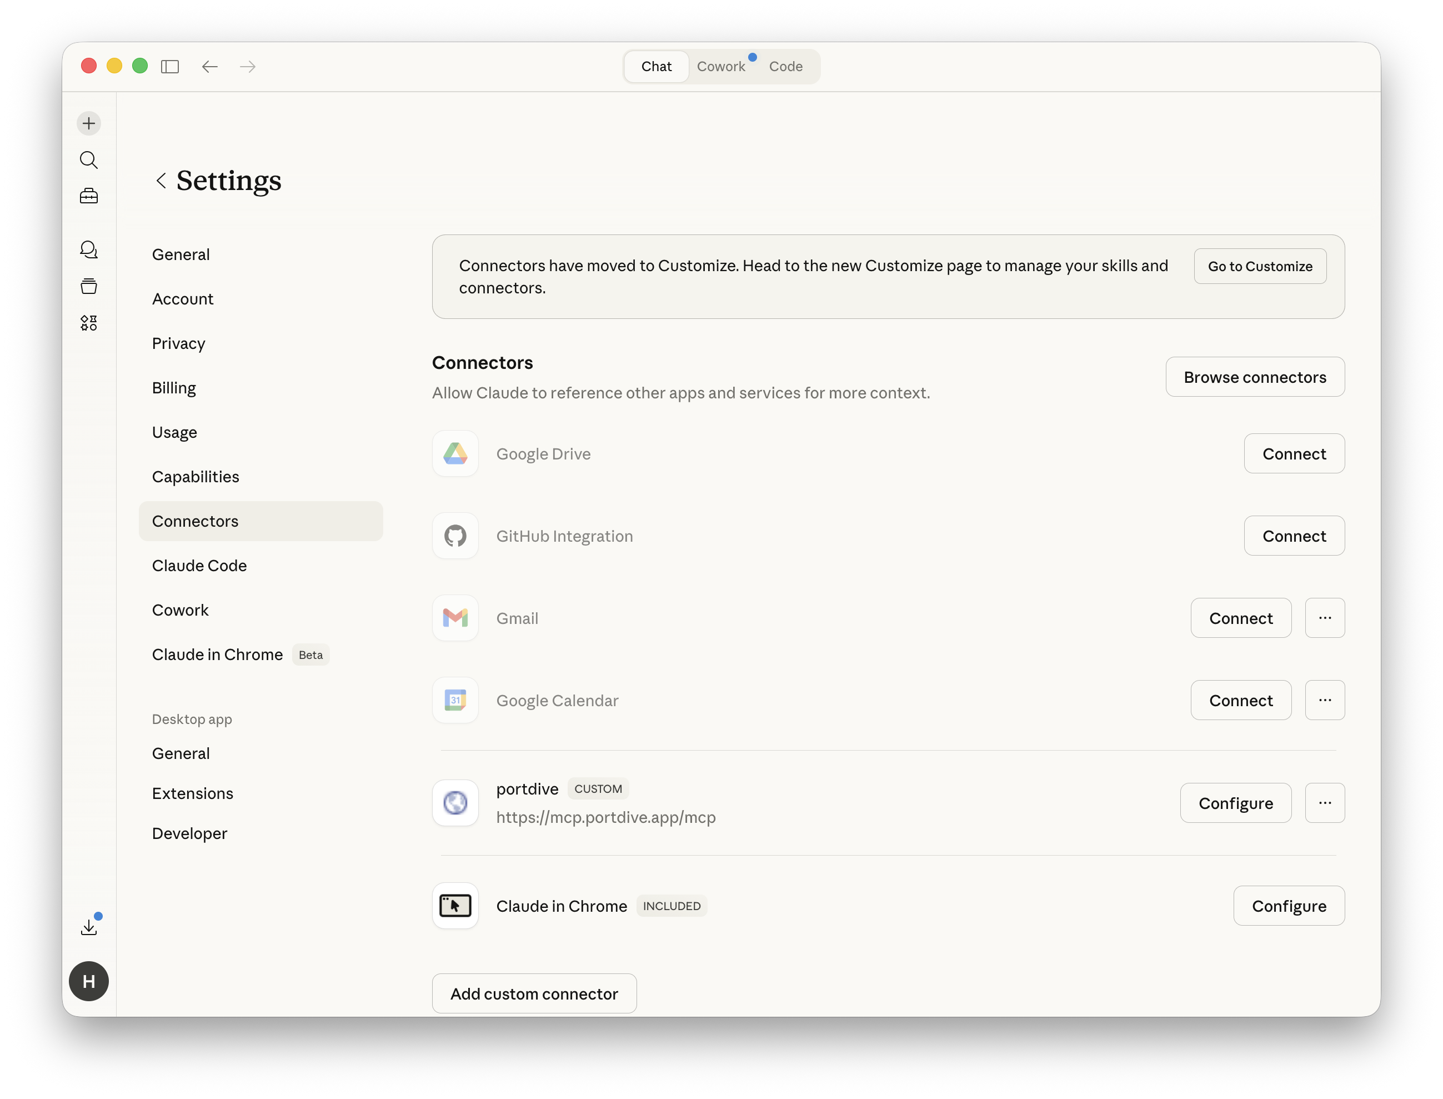Open chats list icon in sidebar

click(x=89, y=250)
